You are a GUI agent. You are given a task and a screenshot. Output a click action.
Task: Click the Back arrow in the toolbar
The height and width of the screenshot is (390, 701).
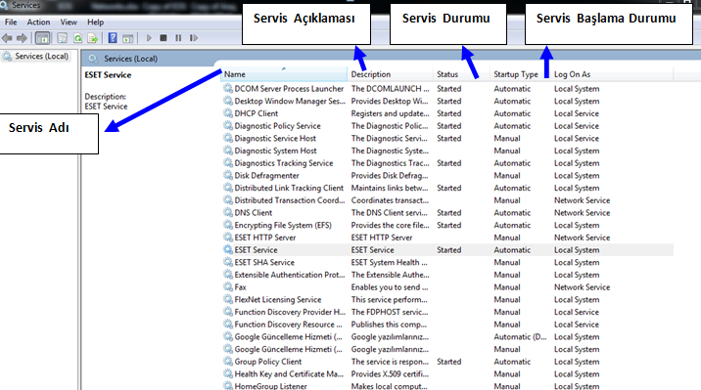pos(7,38)
